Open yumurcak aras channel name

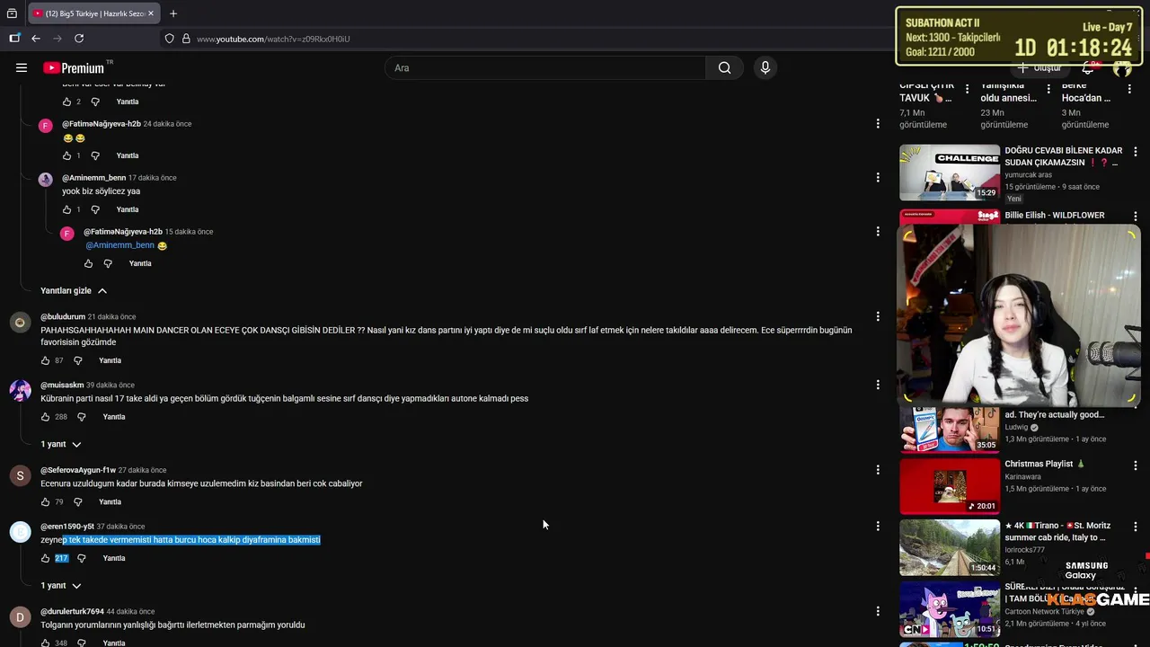(x=1028, y=175)
